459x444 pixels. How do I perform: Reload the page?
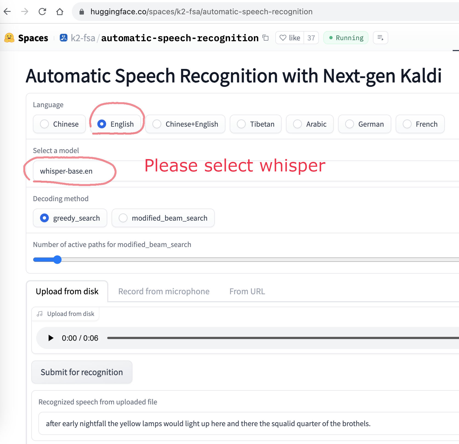tap(42, 12)
